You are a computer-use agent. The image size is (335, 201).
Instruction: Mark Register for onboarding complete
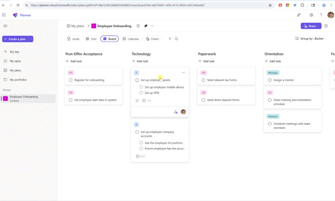click(x=71, y=80)
